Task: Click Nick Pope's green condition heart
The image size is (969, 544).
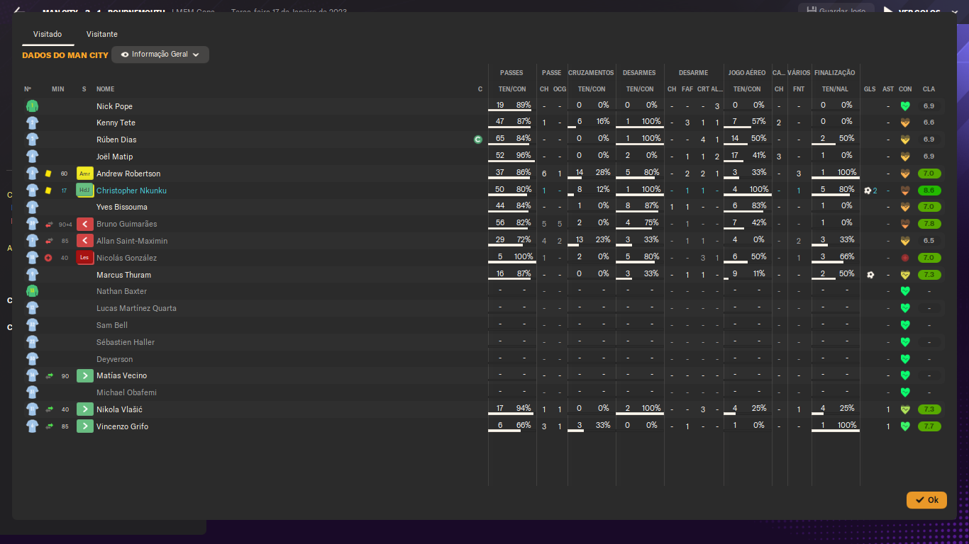Action: pos(905,106)
